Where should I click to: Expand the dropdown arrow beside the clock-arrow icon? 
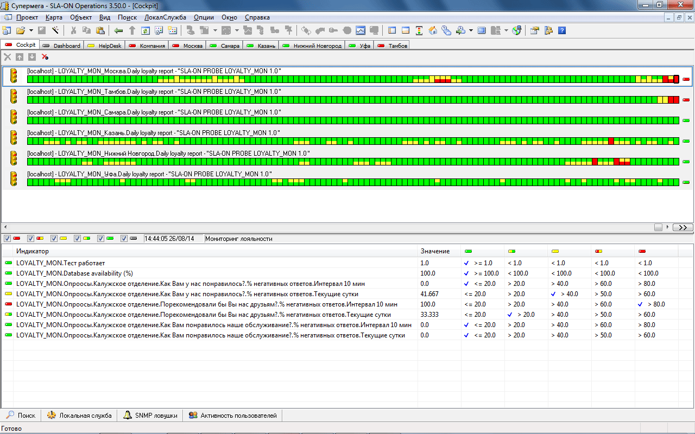470,30
